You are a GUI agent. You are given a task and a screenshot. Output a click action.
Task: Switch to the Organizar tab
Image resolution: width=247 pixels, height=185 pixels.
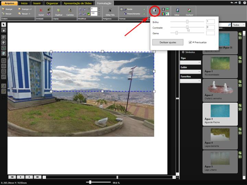[x=52, y=3]
